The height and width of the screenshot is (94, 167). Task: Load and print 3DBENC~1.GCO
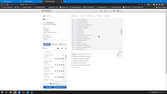63,71
